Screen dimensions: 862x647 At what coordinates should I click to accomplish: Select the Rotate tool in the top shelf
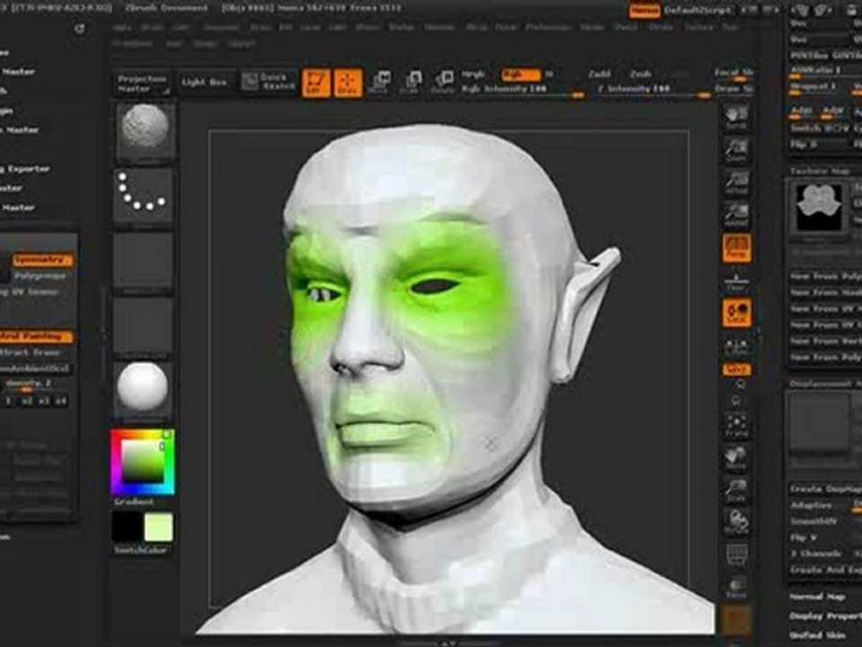coord(443,83)
